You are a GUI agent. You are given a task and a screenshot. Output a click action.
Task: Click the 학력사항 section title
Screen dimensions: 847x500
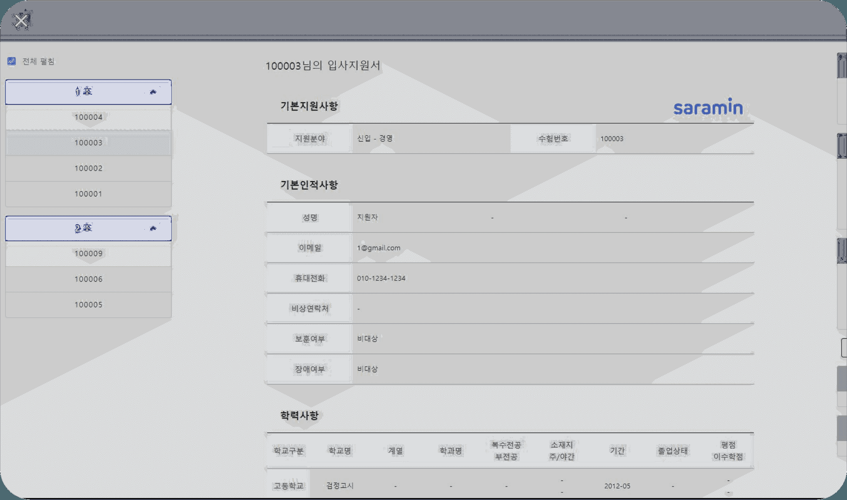pyautogui.click(x=299, y=415)
